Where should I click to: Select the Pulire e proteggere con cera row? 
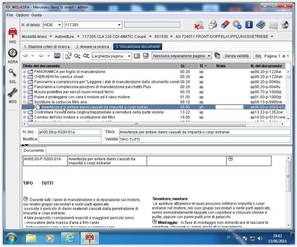coord(154,97)
